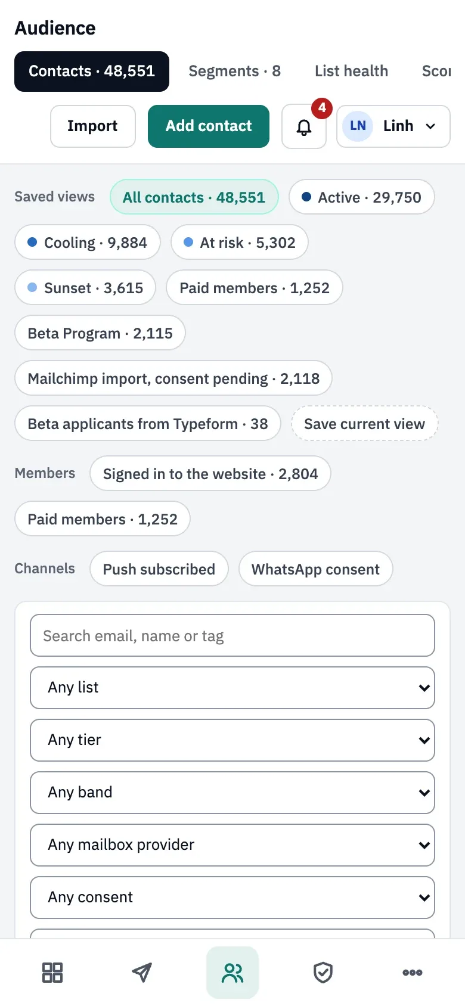Click the Channels label
465x1006 pixels.
[x=45, y=569]
